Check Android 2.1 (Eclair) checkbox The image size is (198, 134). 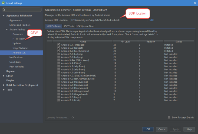[x=59, y=100]
